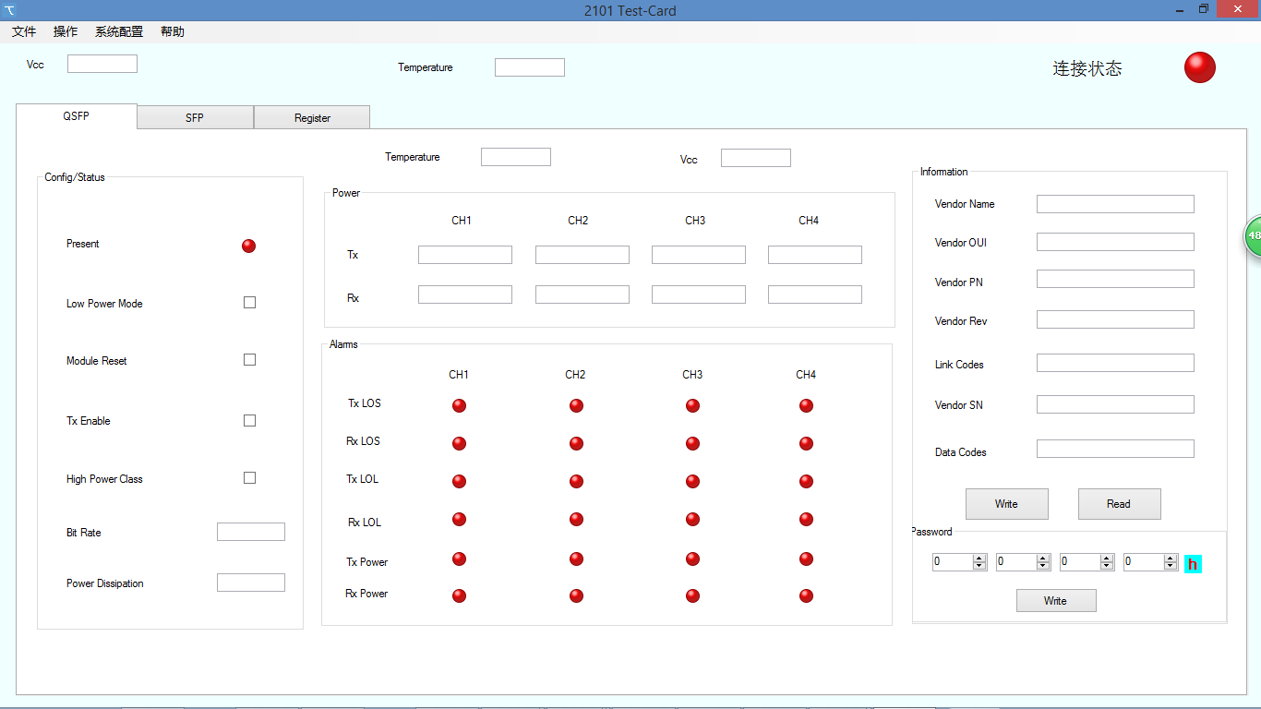The width and height of the screenshot is (1261, 709).
Task: Check the Tx Enable checkbox
Action: pos(249,421)
